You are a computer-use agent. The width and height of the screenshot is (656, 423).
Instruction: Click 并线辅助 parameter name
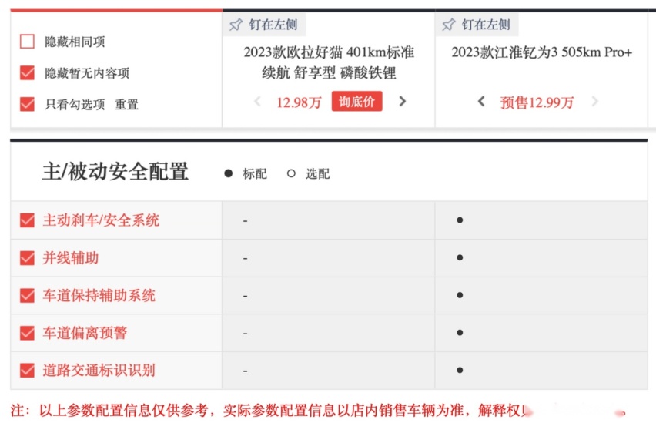point(70,258)
